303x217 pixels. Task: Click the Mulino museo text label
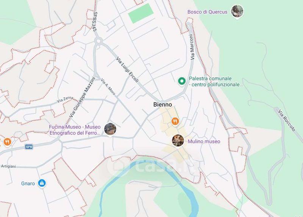click(x=204, y=142)
